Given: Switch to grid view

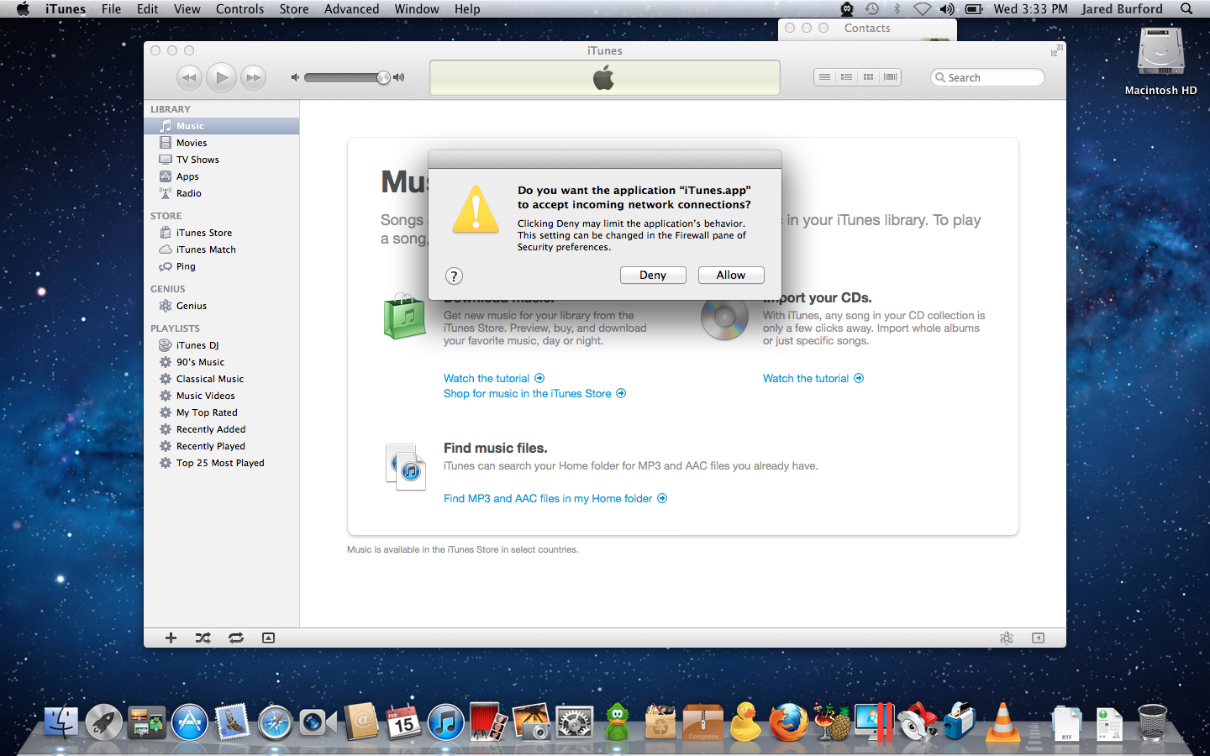Looking at the screenshot, I should click(868, 77).
